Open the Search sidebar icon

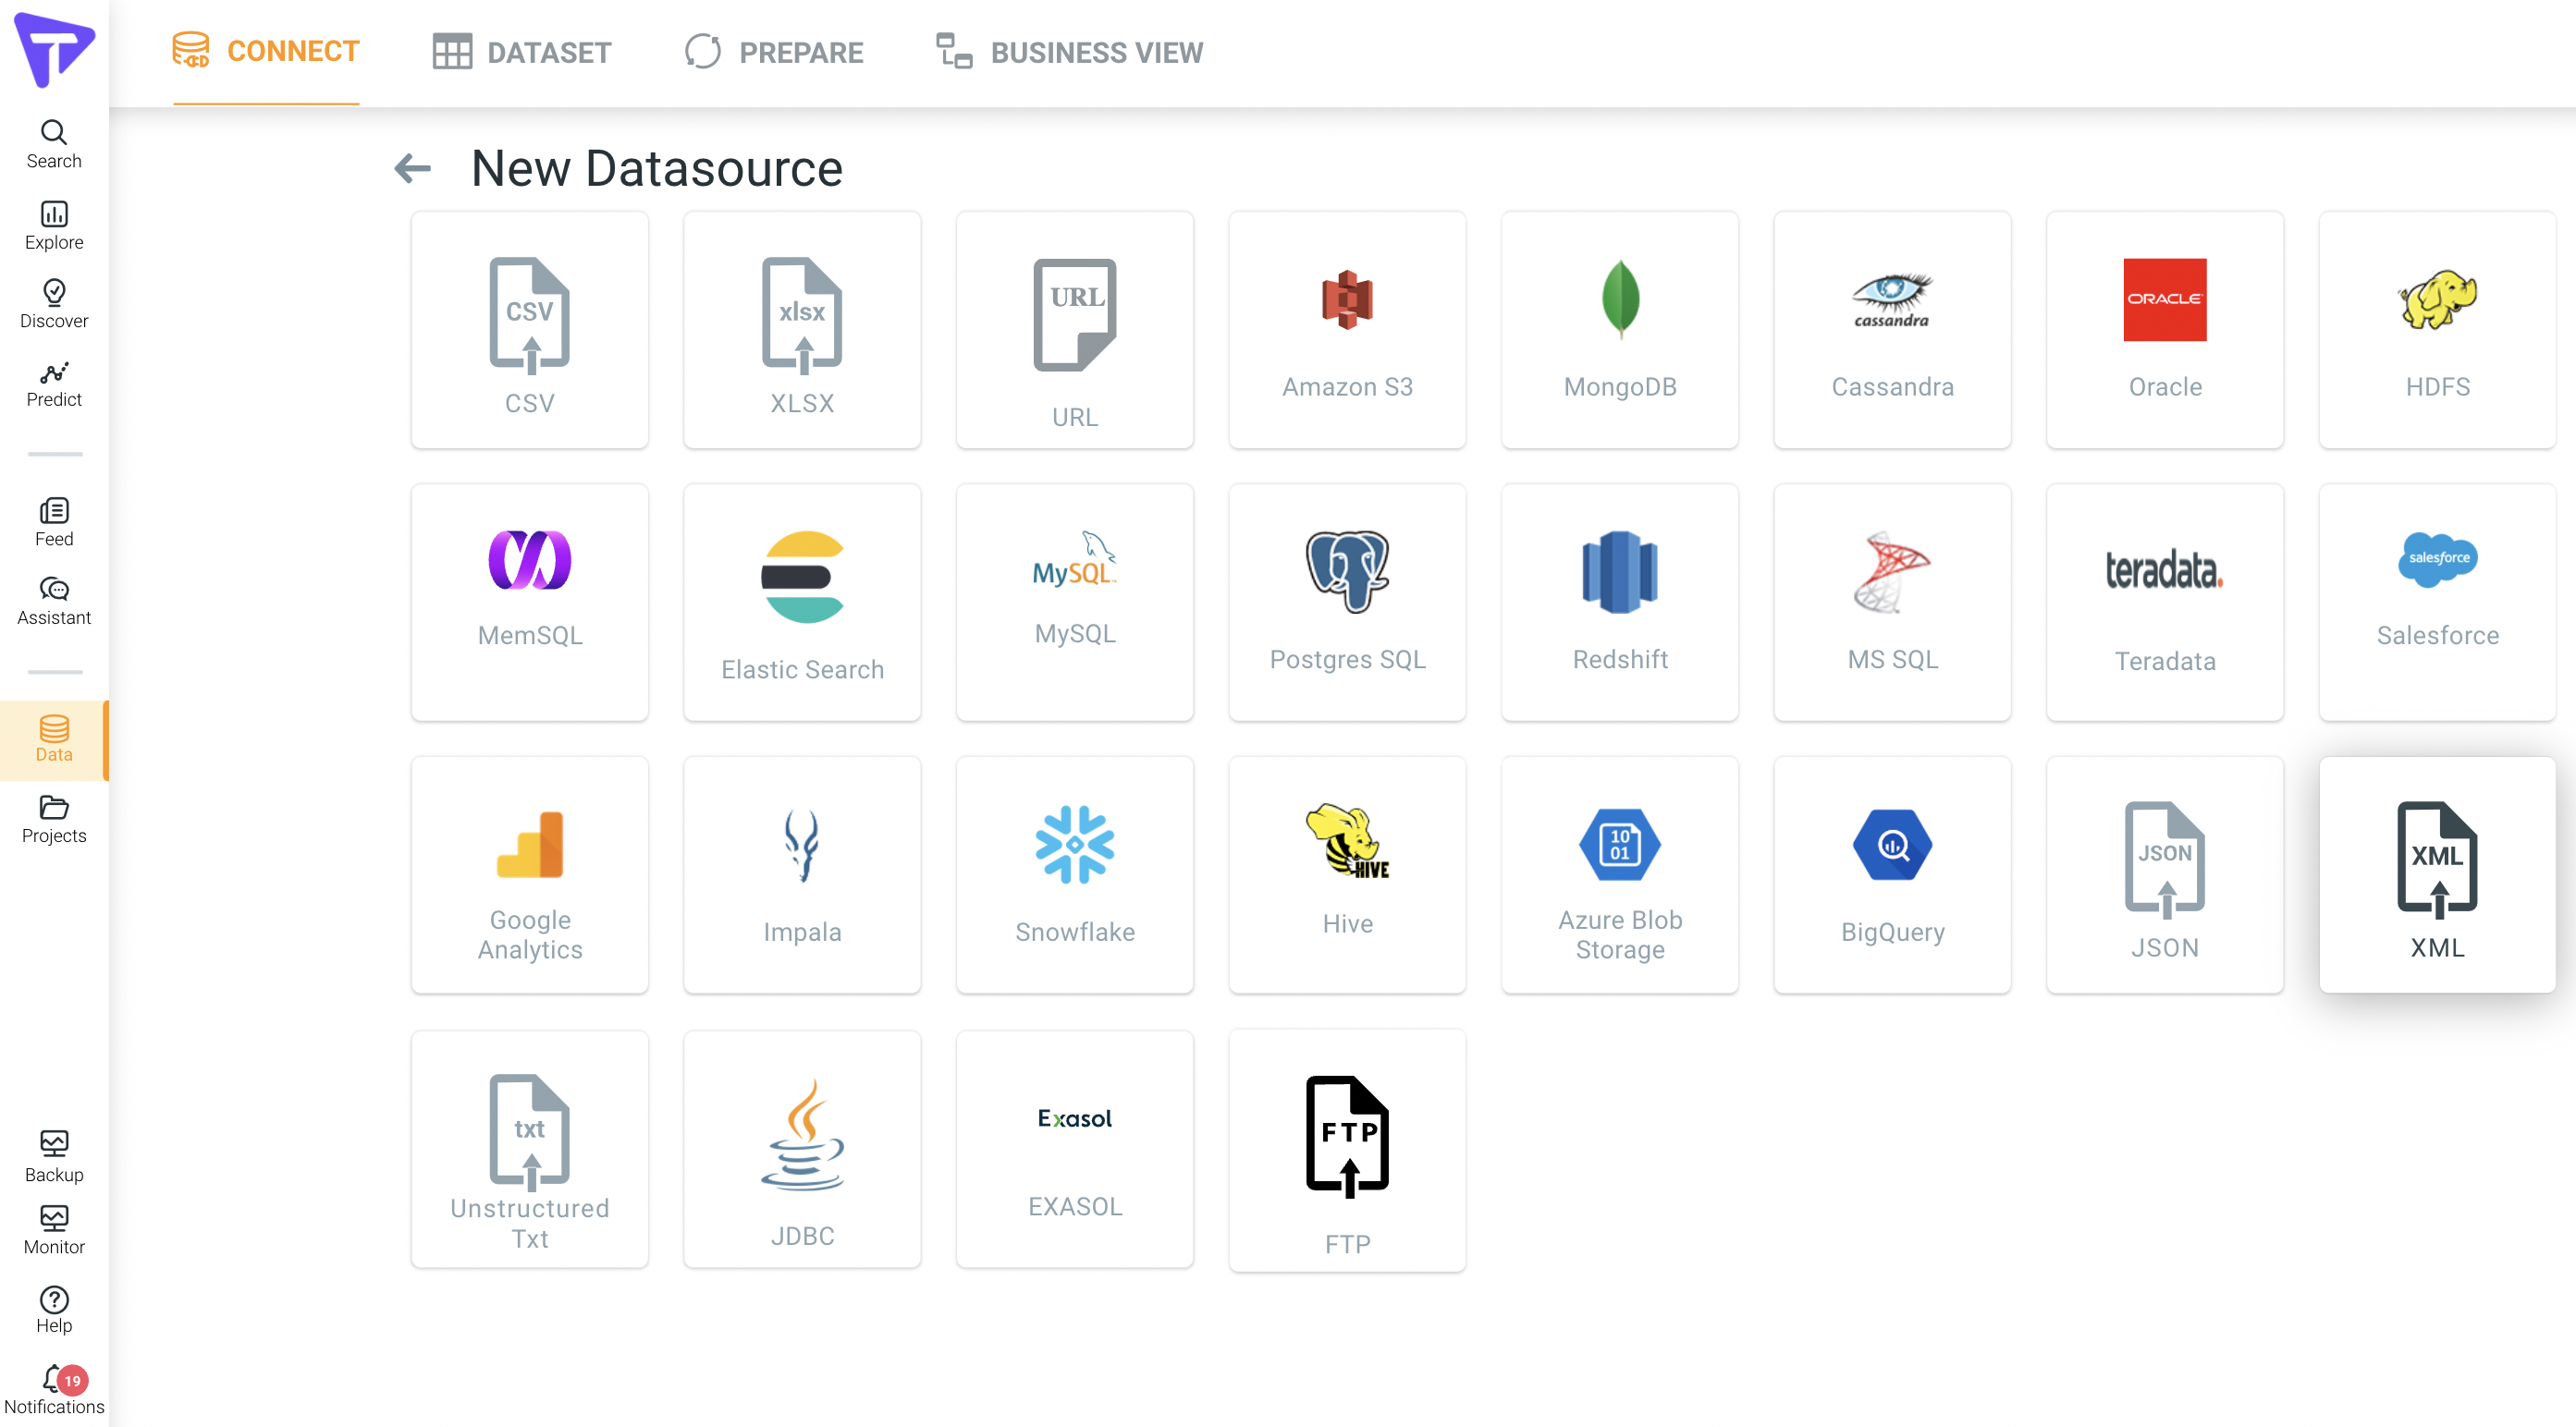pos(54,133)
